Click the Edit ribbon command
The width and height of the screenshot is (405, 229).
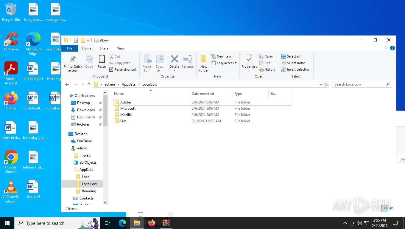pos(265,63)
